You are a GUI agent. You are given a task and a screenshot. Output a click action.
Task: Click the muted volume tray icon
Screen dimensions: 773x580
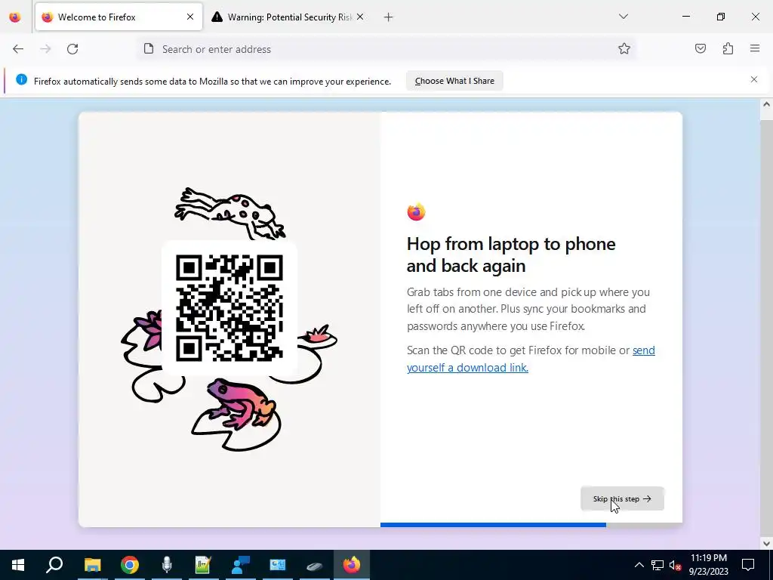[675, 565]
